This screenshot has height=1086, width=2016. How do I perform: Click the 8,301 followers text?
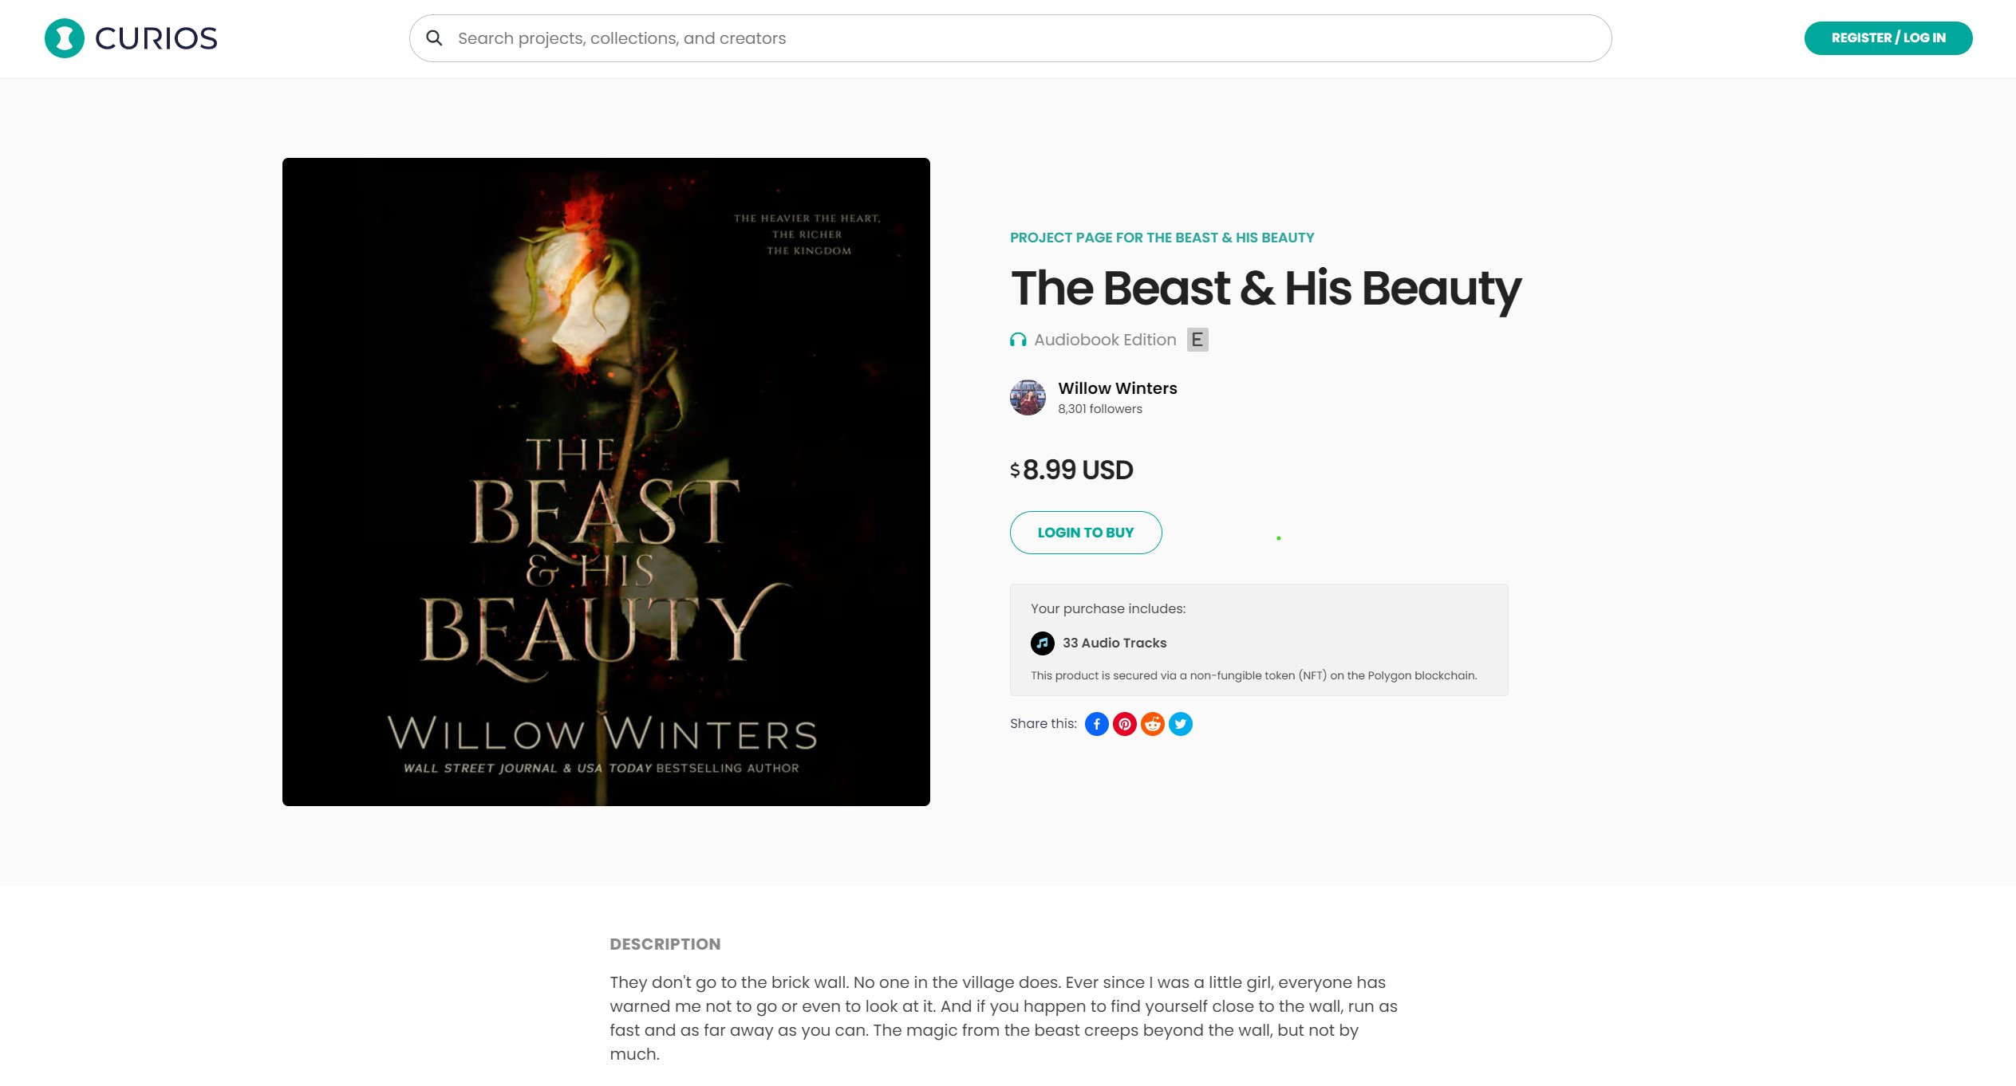(1100, 409)
